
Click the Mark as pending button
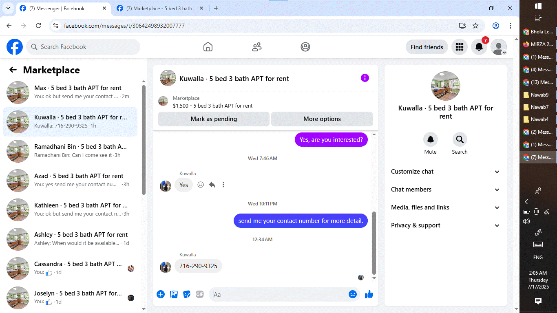point(214,119)
